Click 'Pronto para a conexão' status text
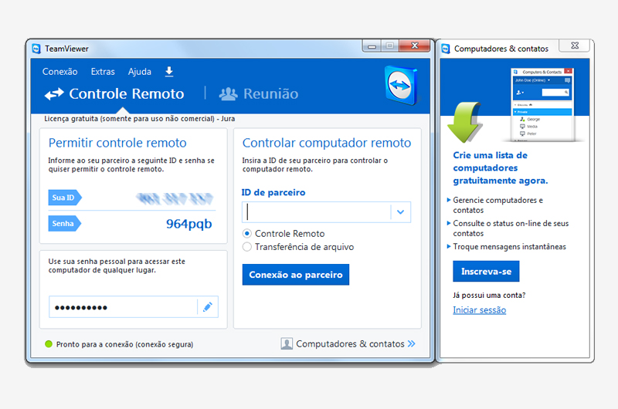This screenshot has width=618, height=409. [x=124, y=344]
